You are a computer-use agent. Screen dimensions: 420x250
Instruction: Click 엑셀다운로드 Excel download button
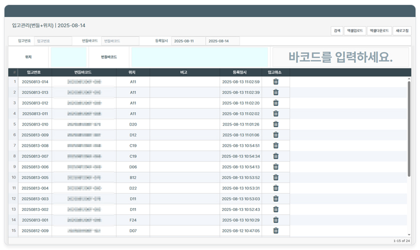pyautogui.click(x=379, y=31)
